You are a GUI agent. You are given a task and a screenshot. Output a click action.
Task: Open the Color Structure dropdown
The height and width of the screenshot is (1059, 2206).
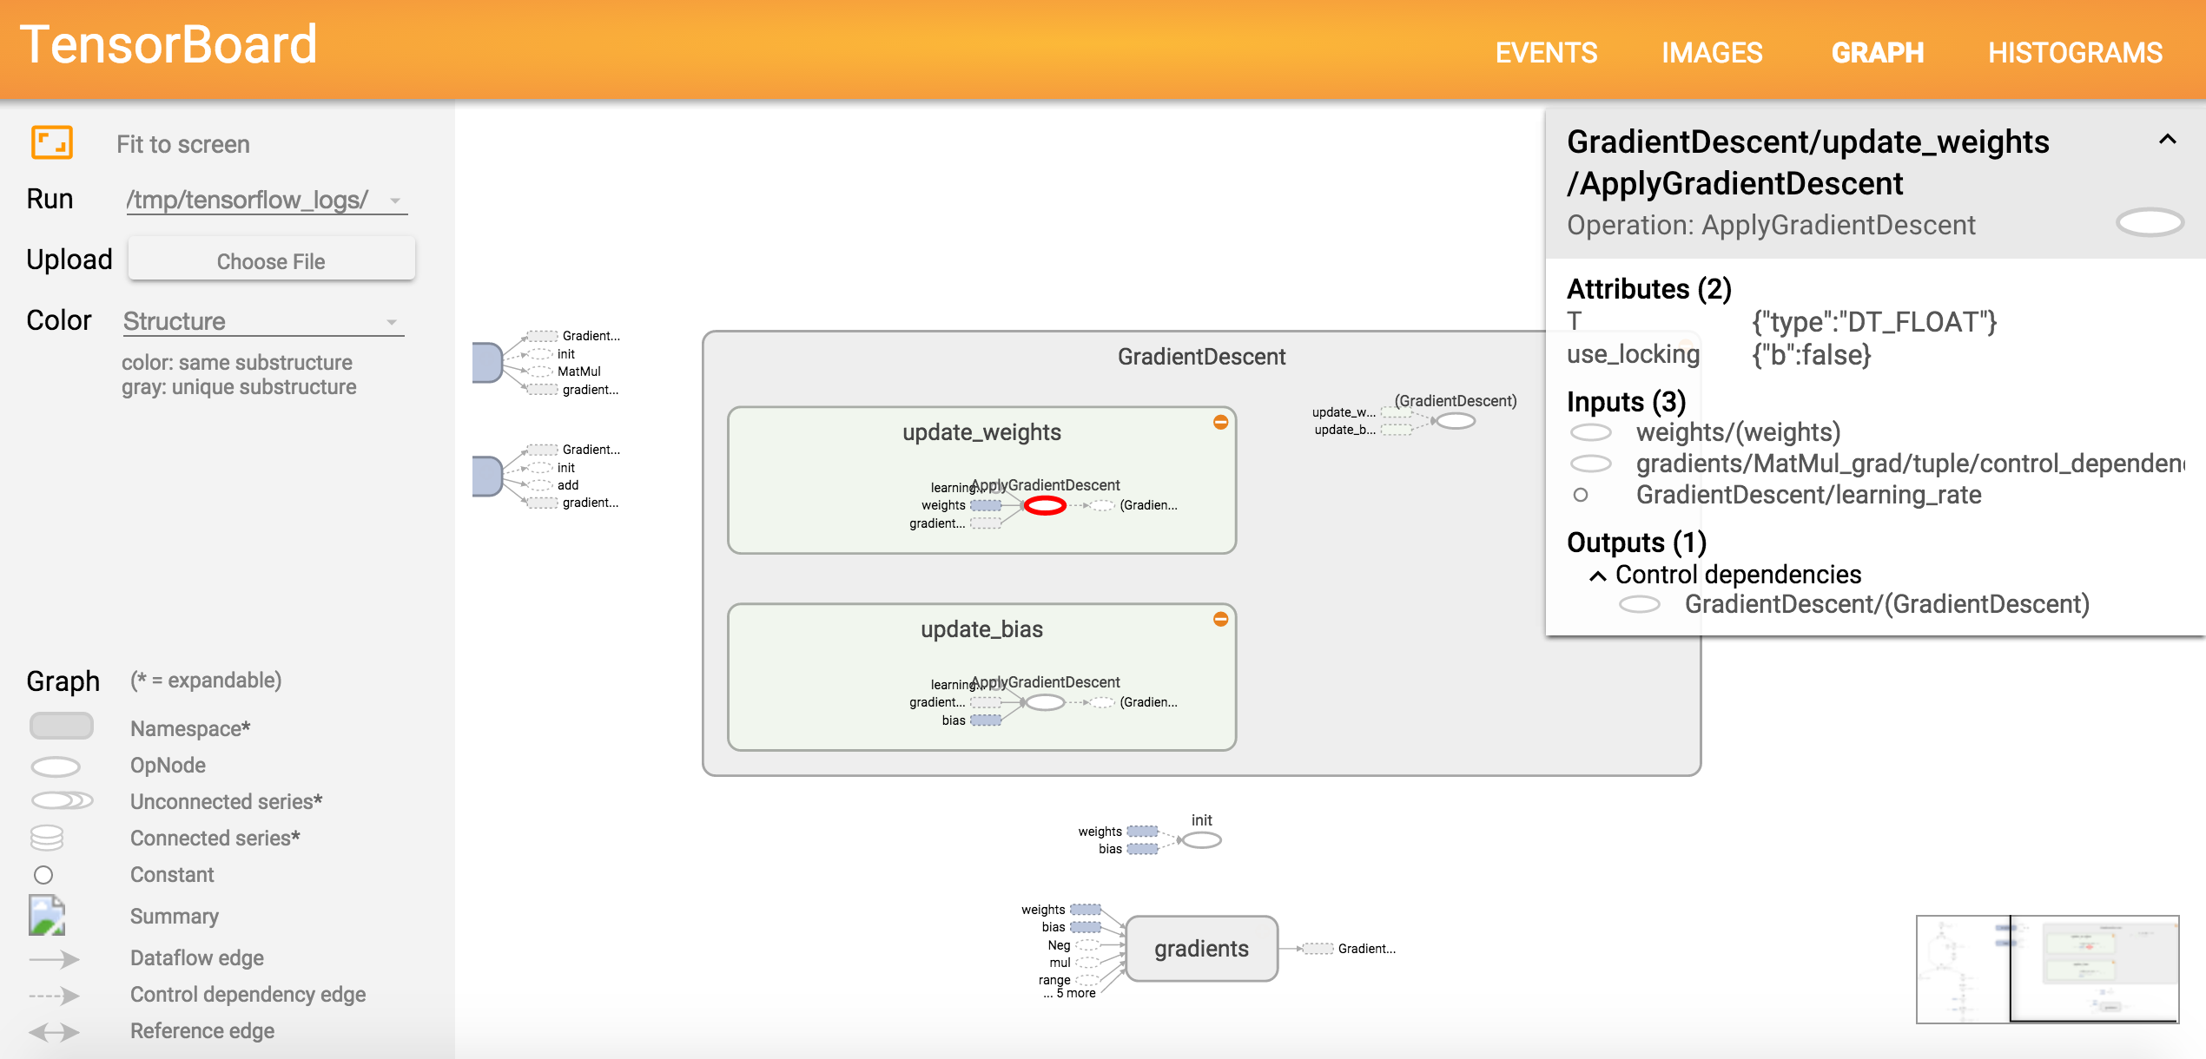tap(262, 322)
